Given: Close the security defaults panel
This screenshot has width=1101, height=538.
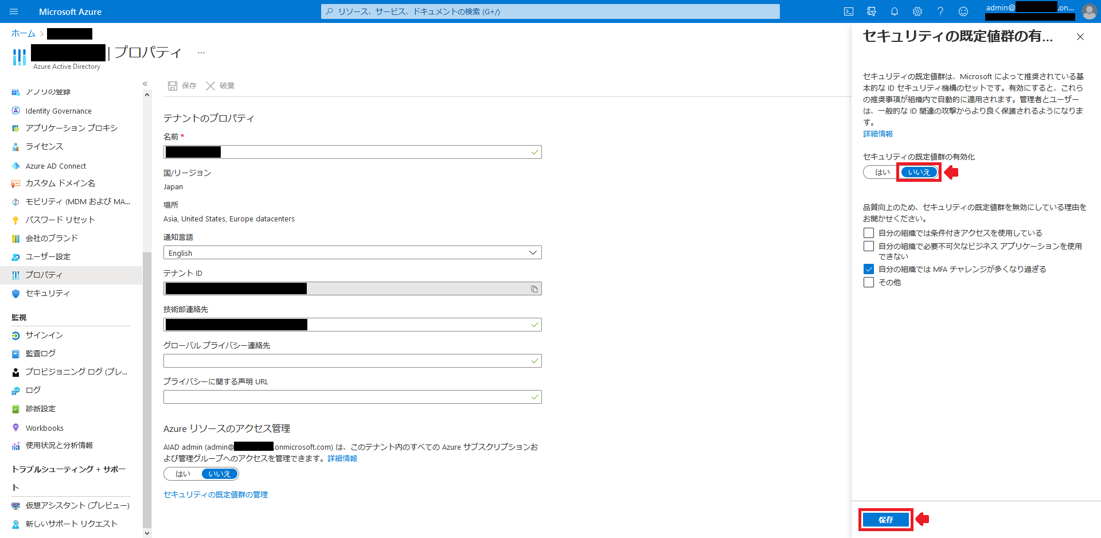Looking at the screenshot, I should [x=1080, y=37].
